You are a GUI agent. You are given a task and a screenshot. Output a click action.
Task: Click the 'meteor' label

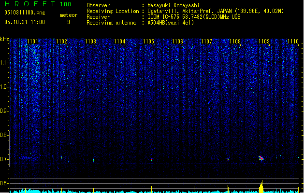click(x=69, y=15)
